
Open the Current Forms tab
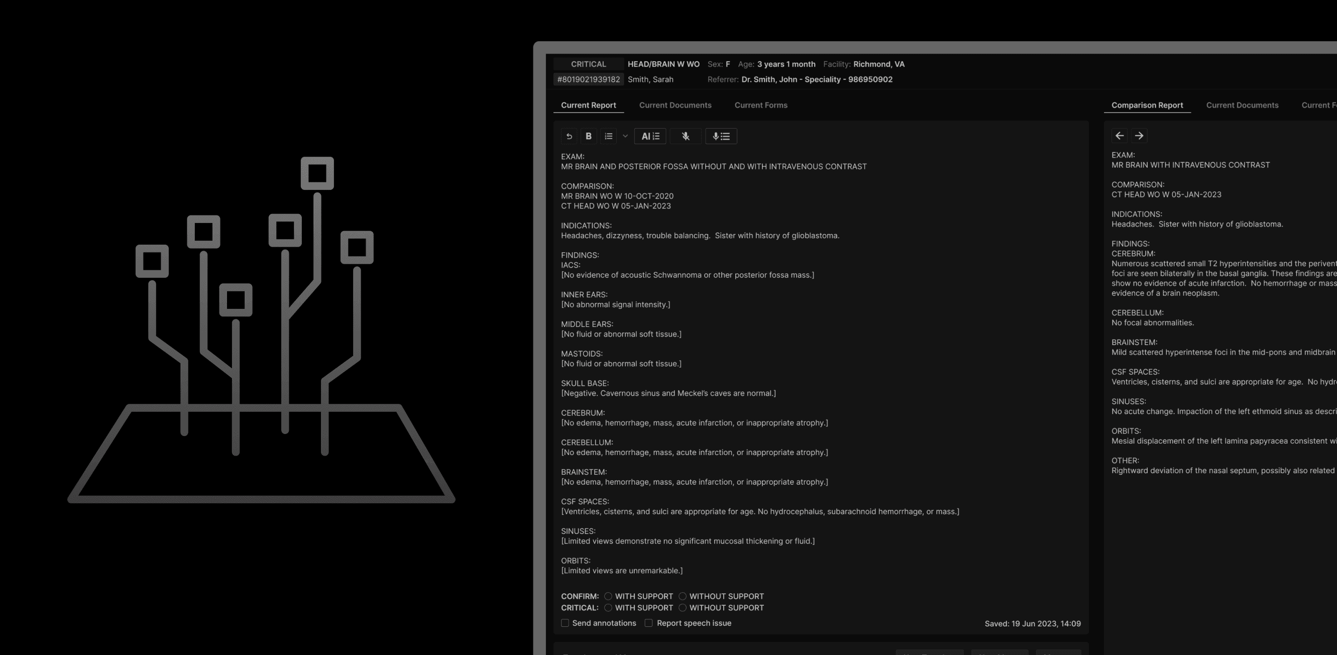760,105
